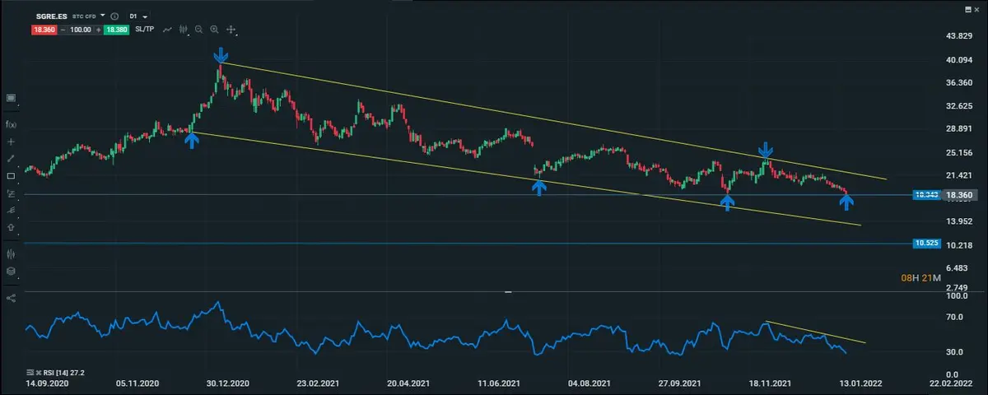
Task: Click the volume input field showing 100.00
Action: [80, 30]
